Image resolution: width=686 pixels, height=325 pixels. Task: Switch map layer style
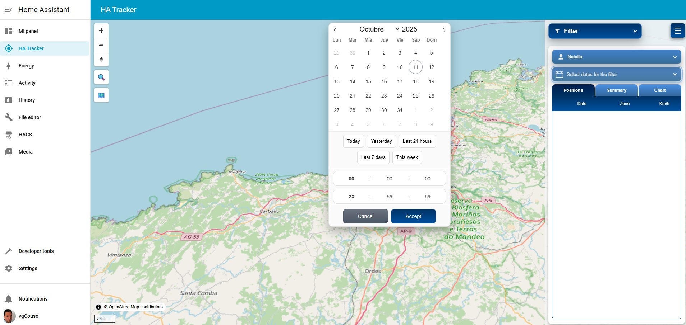point(101,95)
